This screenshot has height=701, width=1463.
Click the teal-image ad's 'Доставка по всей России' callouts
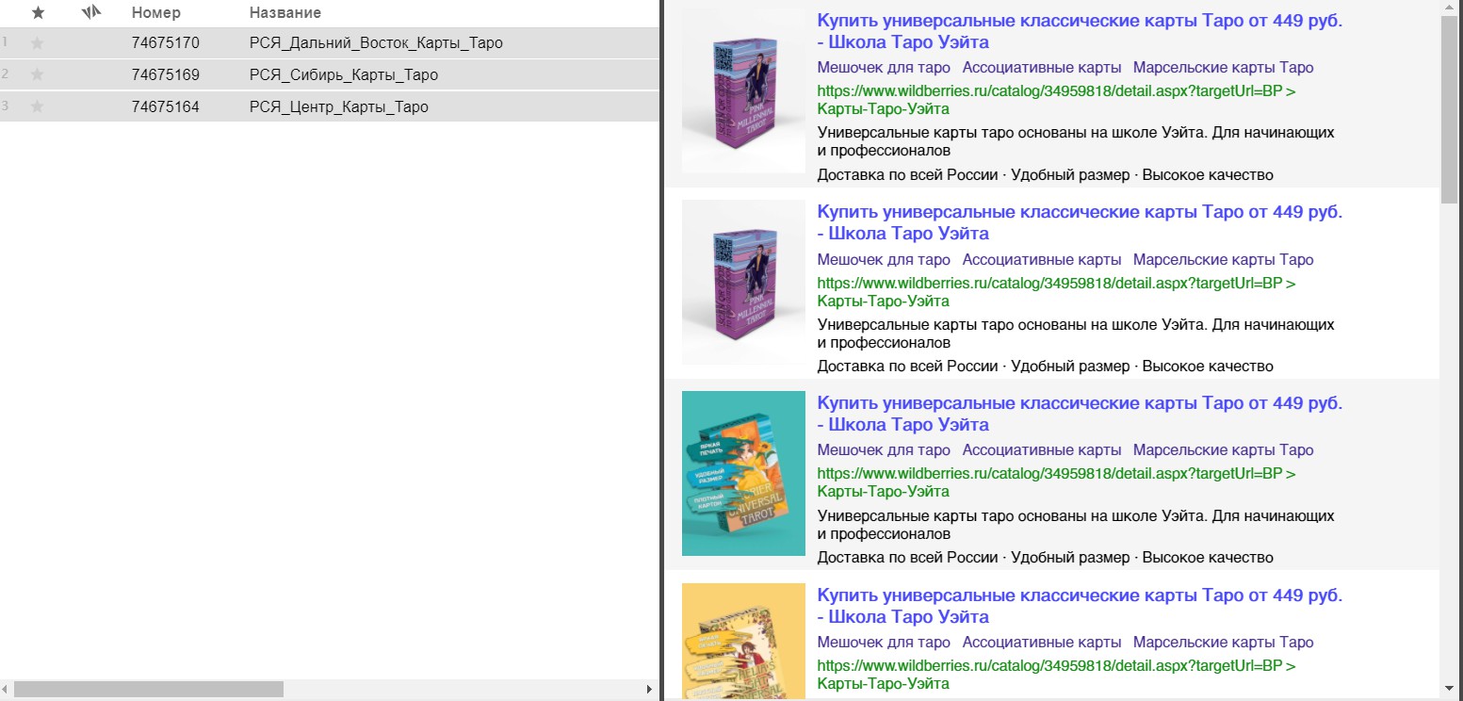pos(1045,558)
